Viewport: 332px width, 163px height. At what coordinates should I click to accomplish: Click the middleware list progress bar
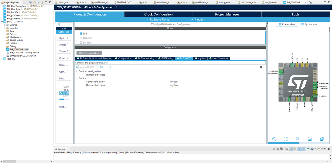click(64, 99)
